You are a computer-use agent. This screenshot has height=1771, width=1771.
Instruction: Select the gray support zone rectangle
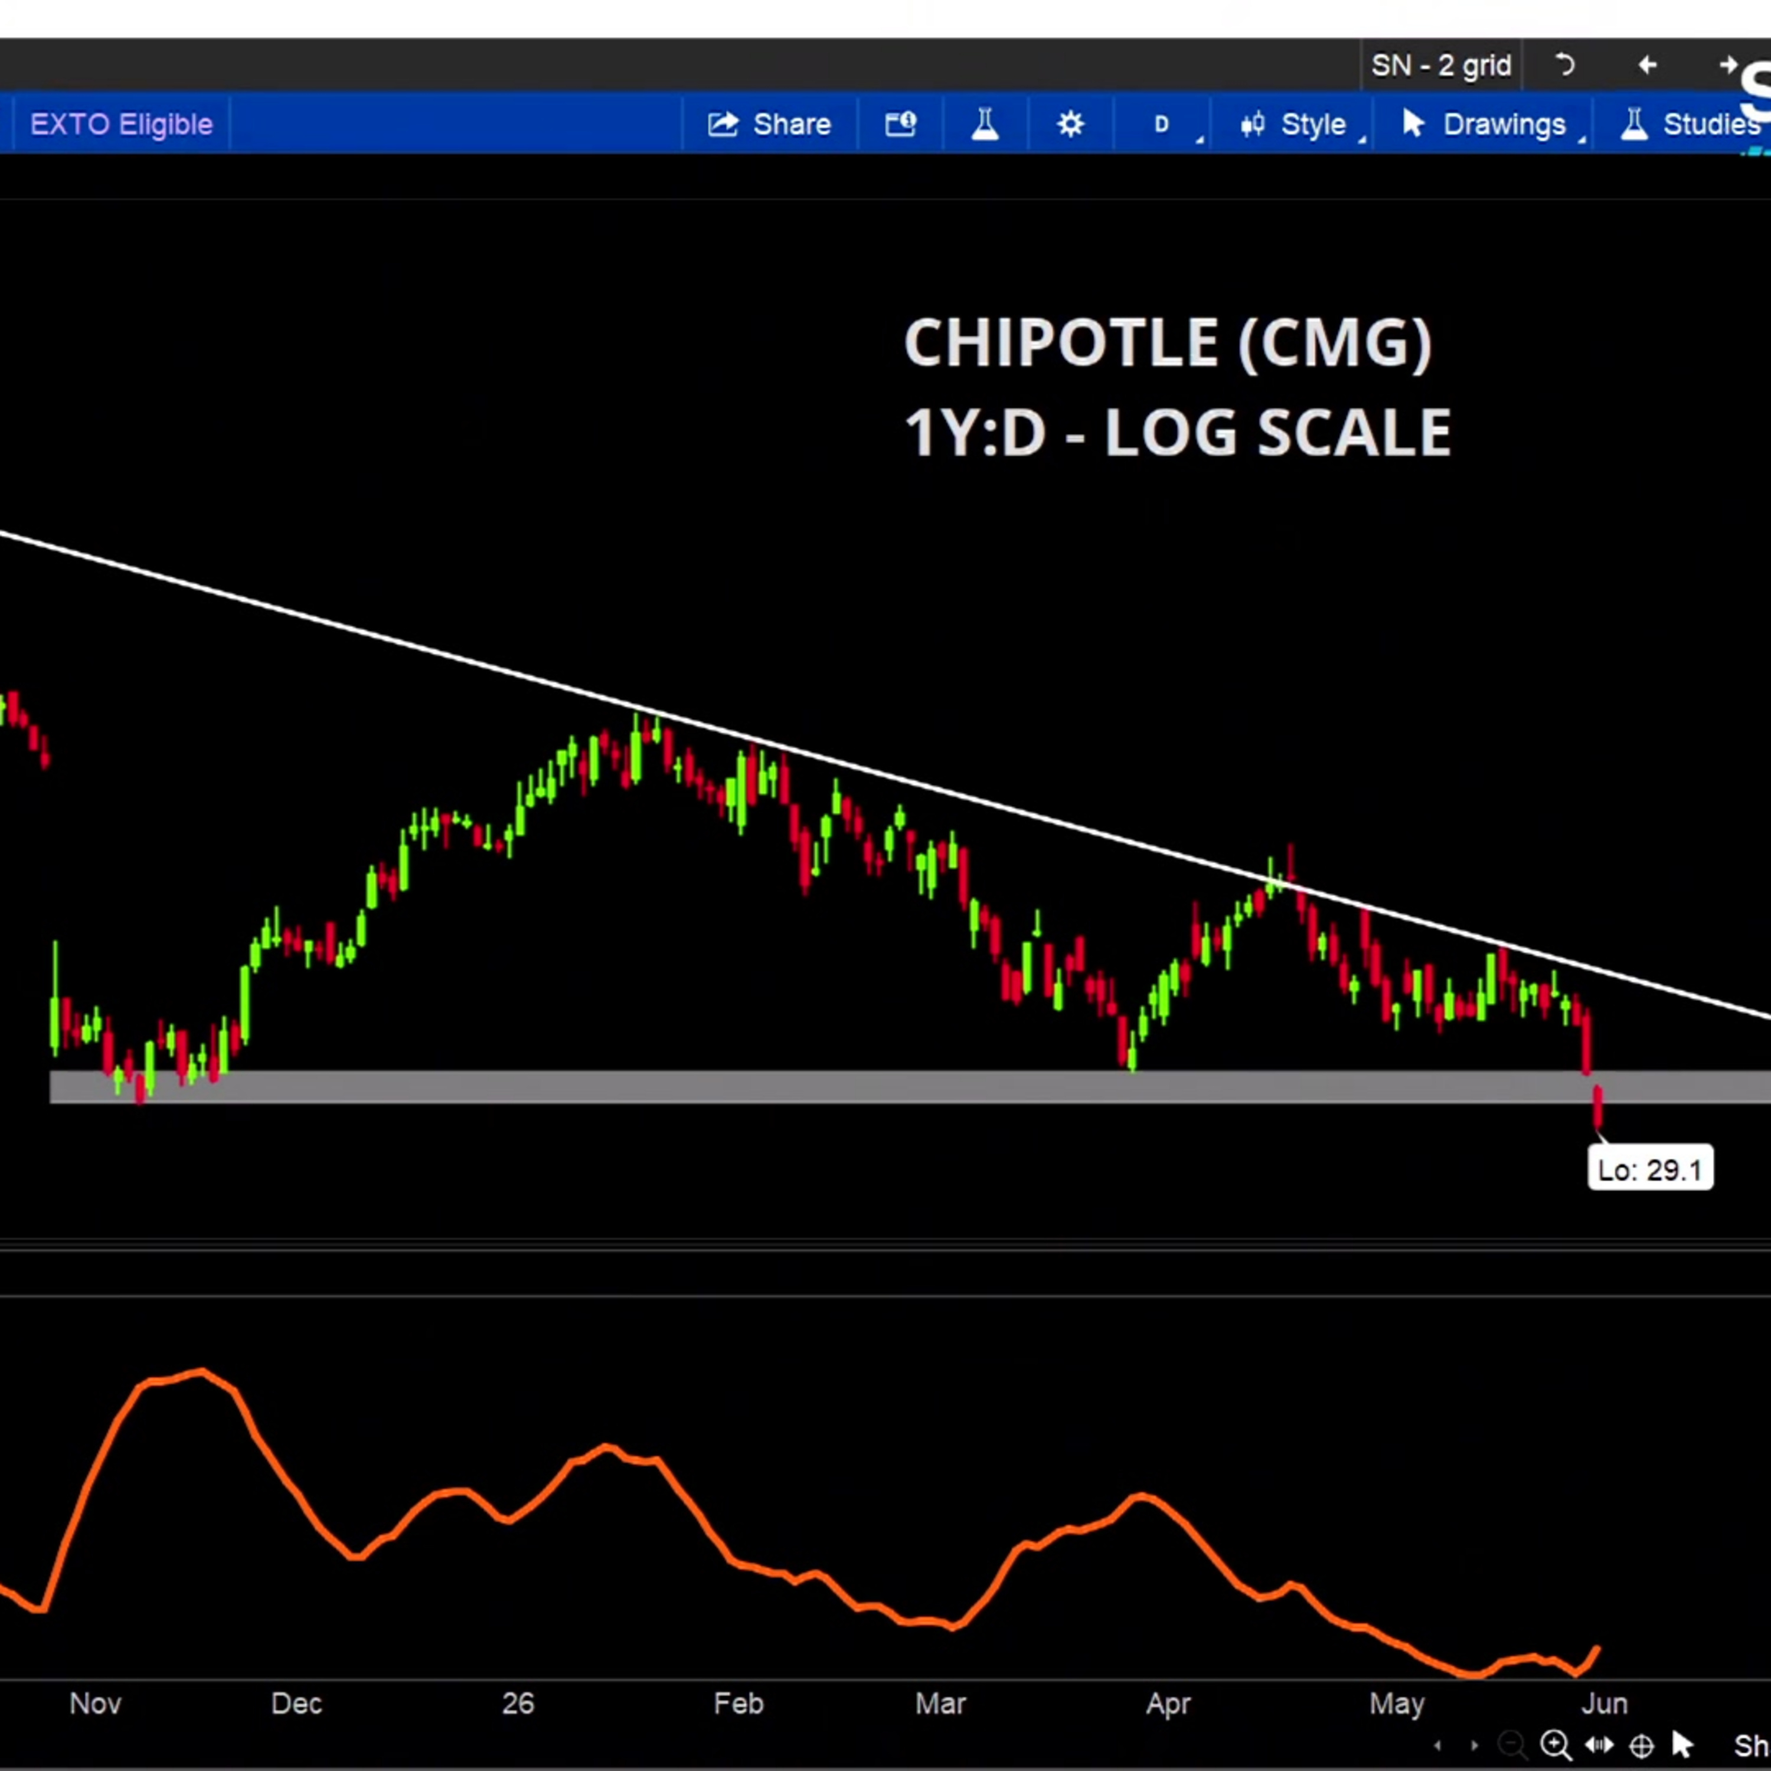tap(910, 1087)
